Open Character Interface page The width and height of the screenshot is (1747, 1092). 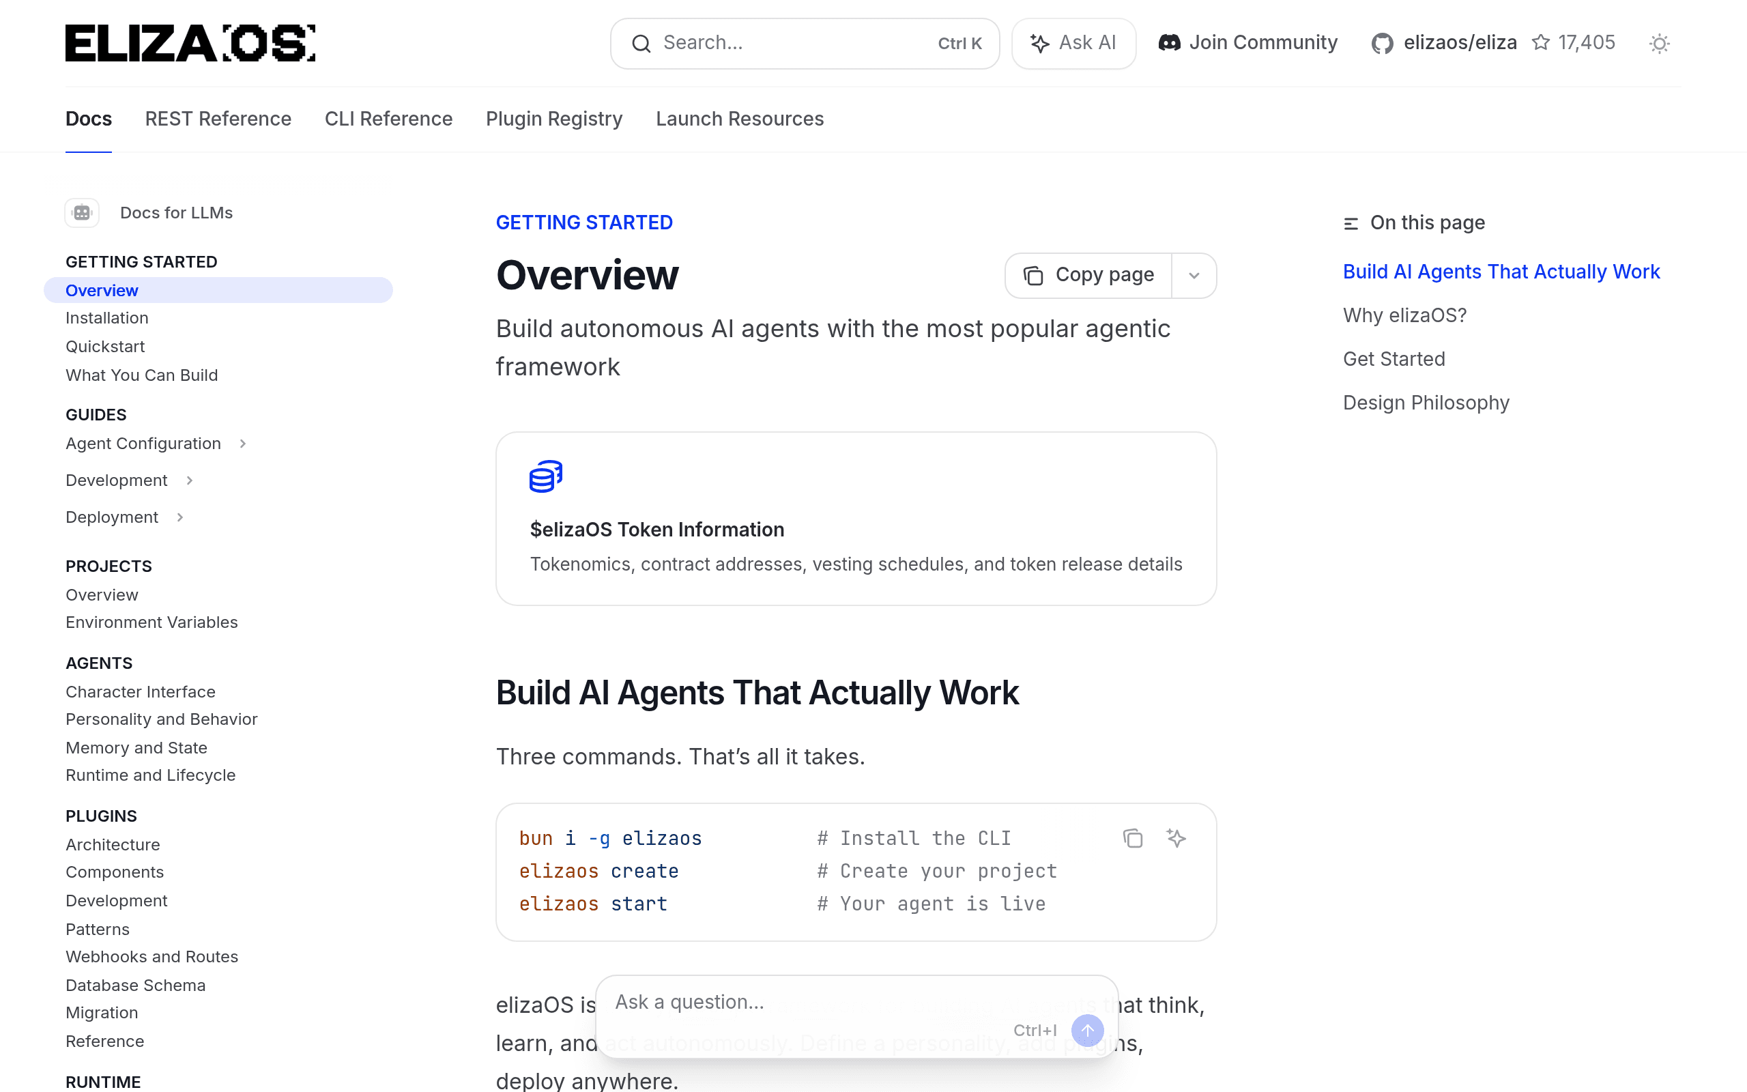pyautogui.click(x=141, y=692)
